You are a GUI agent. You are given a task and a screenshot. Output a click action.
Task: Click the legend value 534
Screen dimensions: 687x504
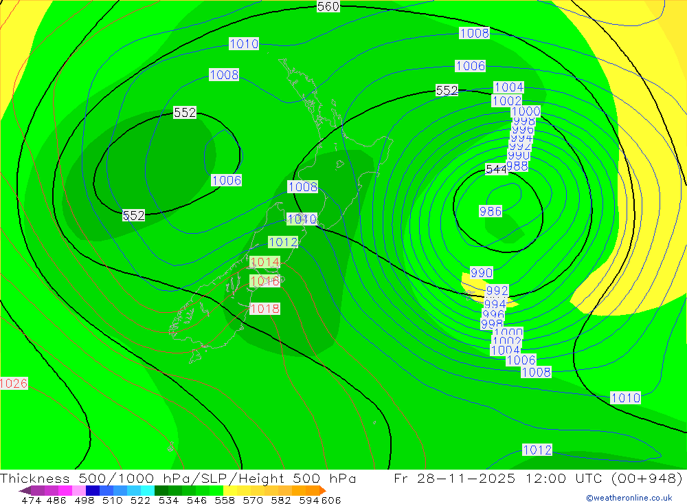point(168,500)
